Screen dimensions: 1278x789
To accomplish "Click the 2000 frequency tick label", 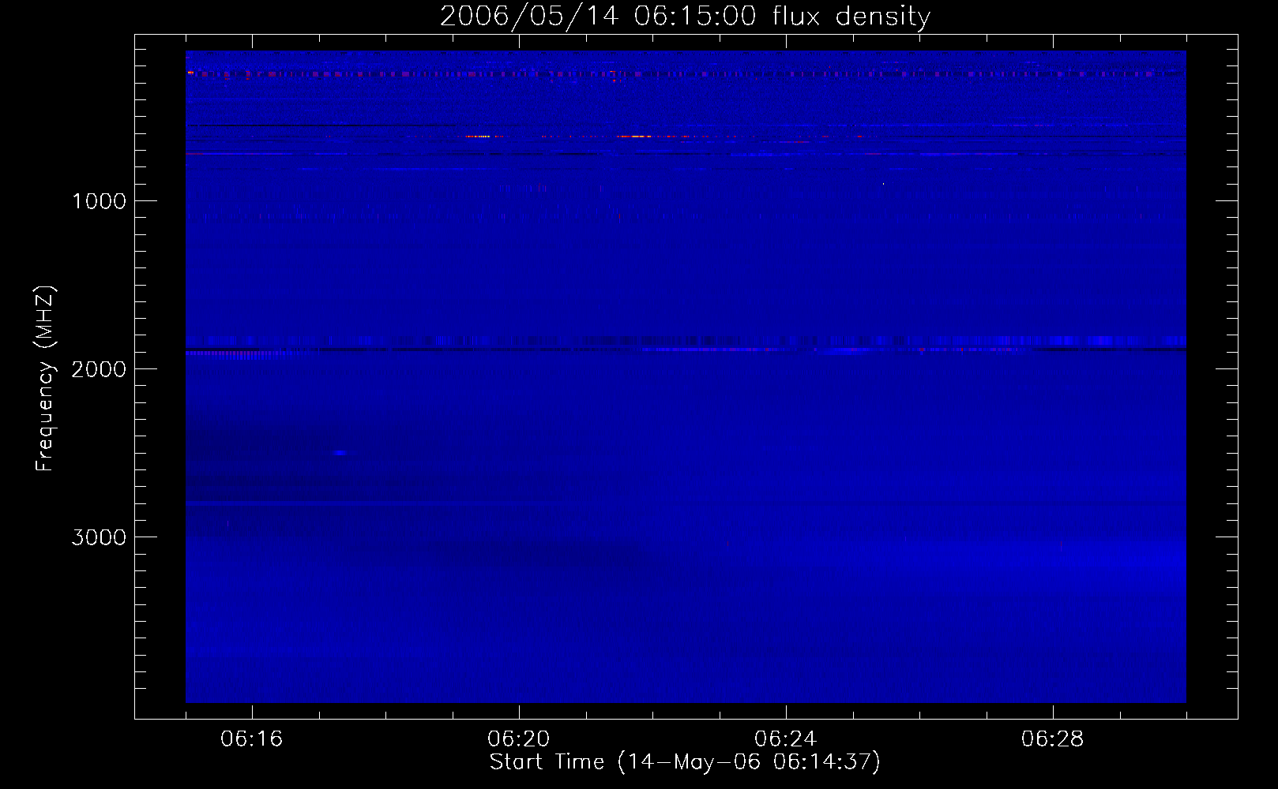I will point(99,369).
